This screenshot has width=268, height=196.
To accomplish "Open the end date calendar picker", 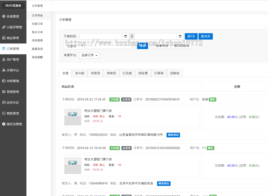I will (x=180, y=36).
